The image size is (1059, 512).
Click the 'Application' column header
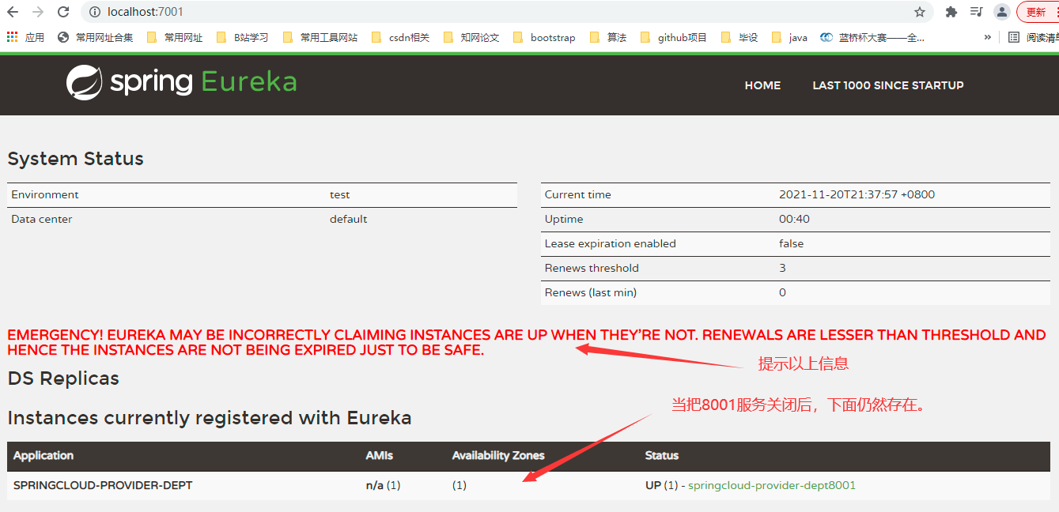point(43,455)
